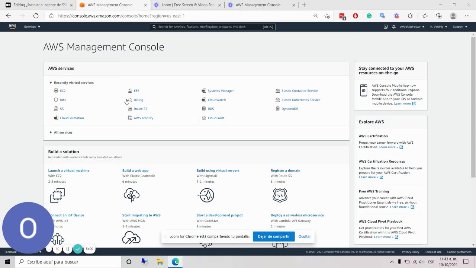Switch to the inactive AWS Management Console tab
Image resolution: width=476 pixels, height=268 pixels.
261,5
